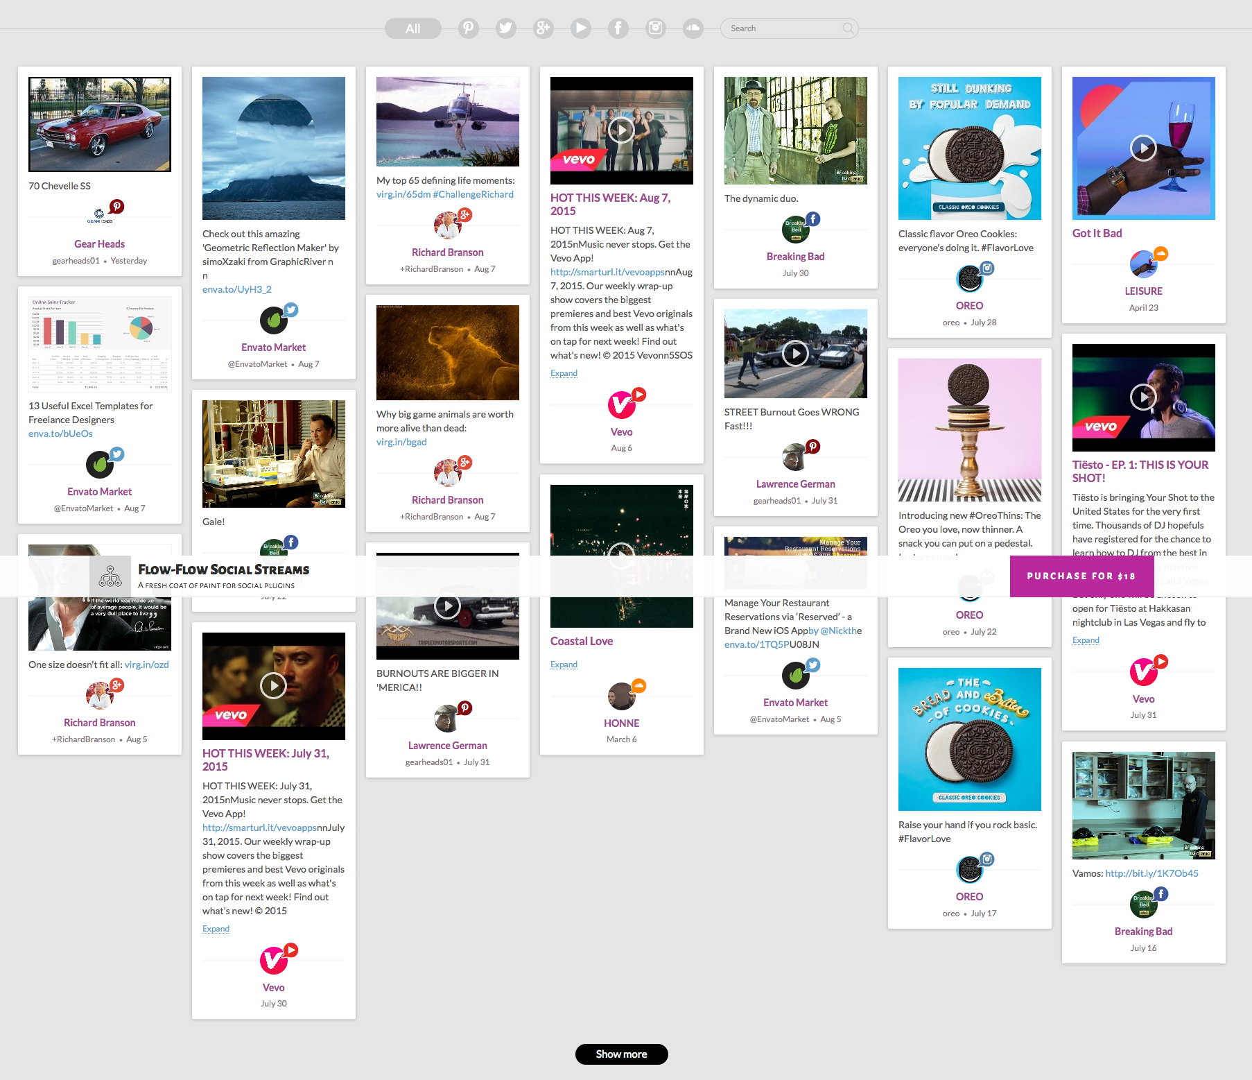Screen dimensions: 1252x1080
Task: Expand the Tiësto post text
Action: click(x=1086, y=640)
